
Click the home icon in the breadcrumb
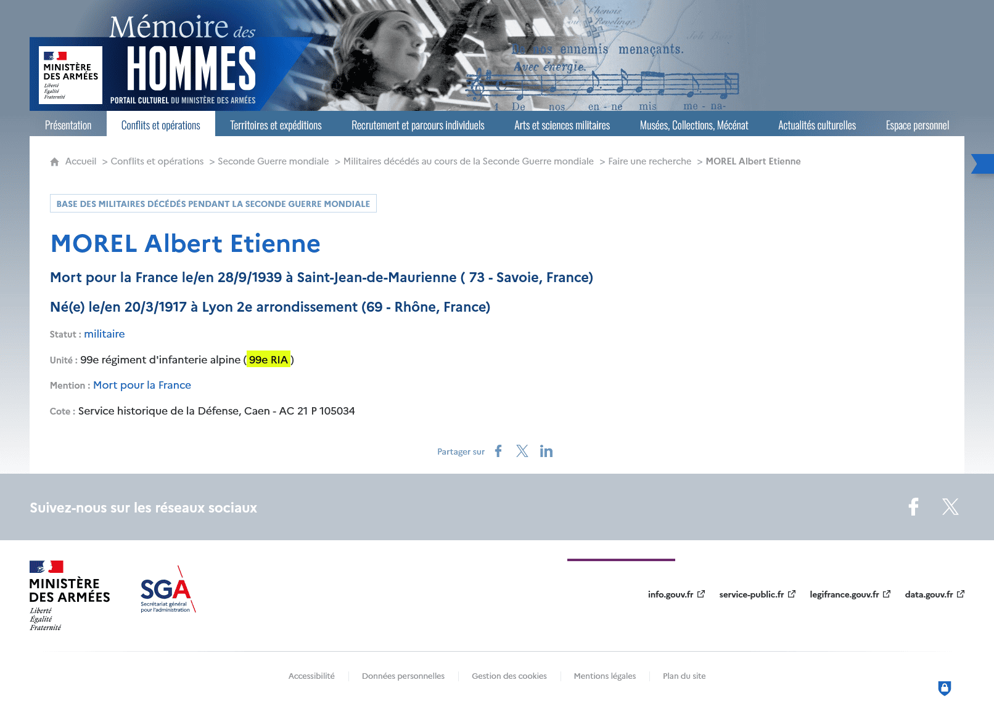(x=54, y=161)
